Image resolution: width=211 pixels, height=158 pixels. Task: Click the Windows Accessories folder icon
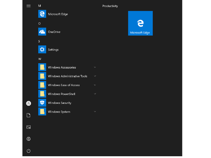point(42,67)
